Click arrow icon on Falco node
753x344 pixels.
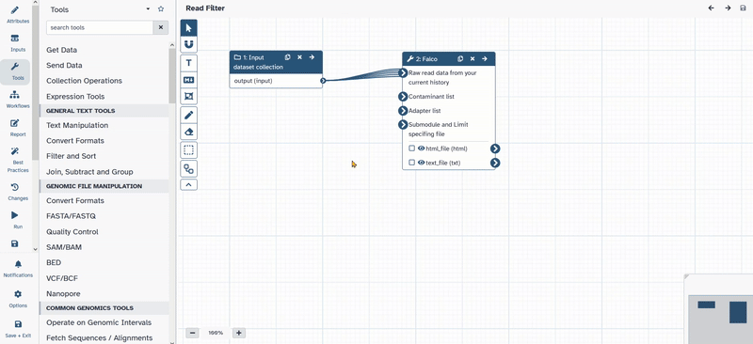(485, 58)
